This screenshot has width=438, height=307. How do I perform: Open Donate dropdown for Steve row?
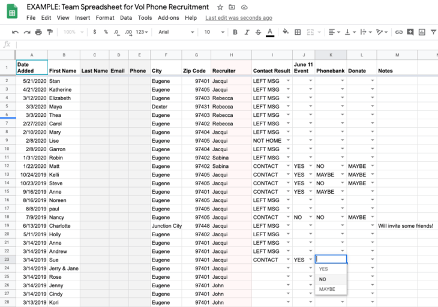(x=373, y=183)
